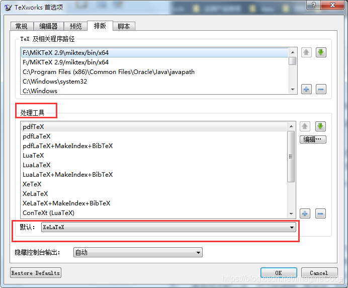348x288 pixels.
Task: Select XeLaTeX in processing tools list
Action: (154, 193)
